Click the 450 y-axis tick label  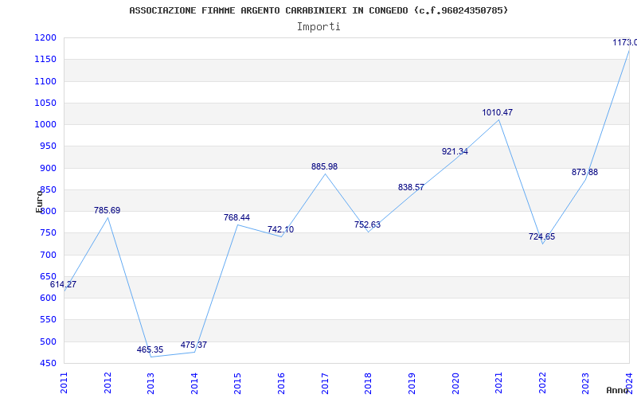click(49, 364)
